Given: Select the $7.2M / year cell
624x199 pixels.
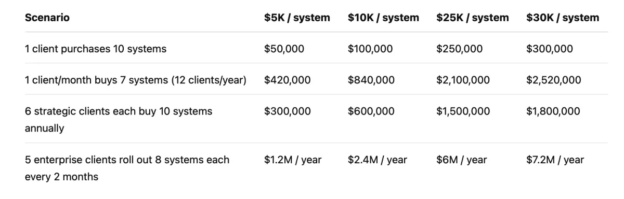Looking at the screenshot, I should tap(555, 160).
